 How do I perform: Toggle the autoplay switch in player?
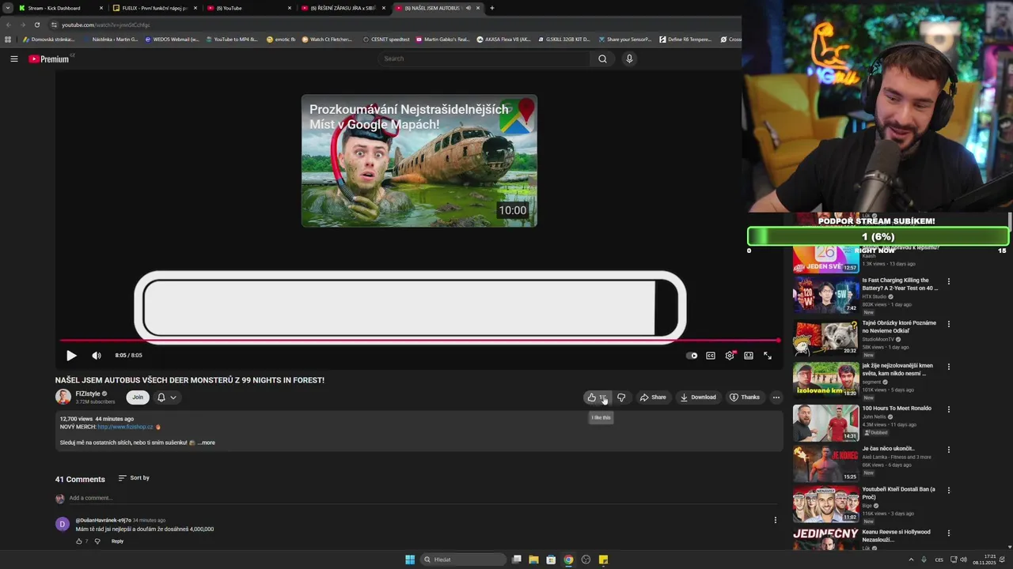click(692, 356)
